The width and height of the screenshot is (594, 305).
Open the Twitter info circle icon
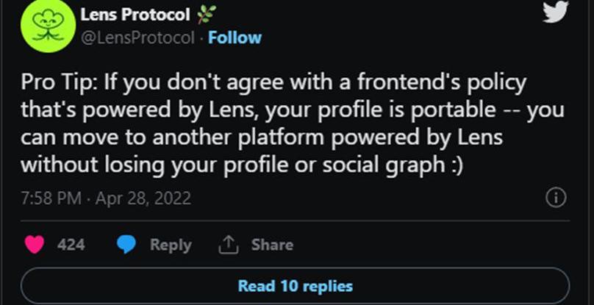tap(556, 198)
